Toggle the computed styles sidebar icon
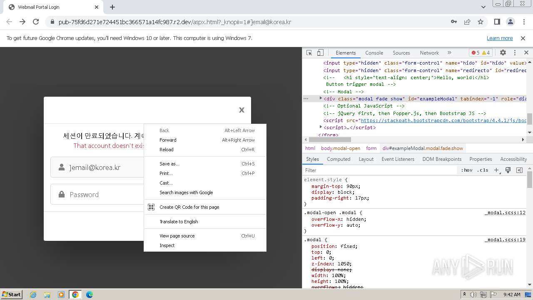Viewport: 533px width, 300px height. tap(519, 170)
